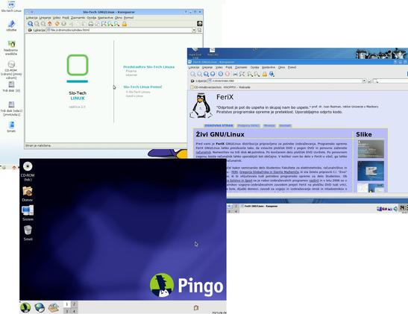408x314 pixels.
Task: Click the cut scissors icon in FeriX toolbar
Action: coord(235,74)
